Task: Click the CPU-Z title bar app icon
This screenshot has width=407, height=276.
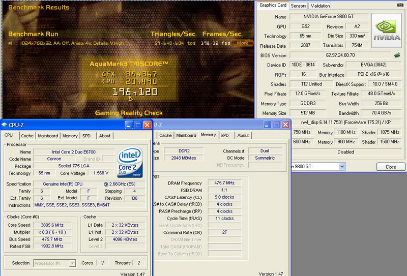Action: 4,125
